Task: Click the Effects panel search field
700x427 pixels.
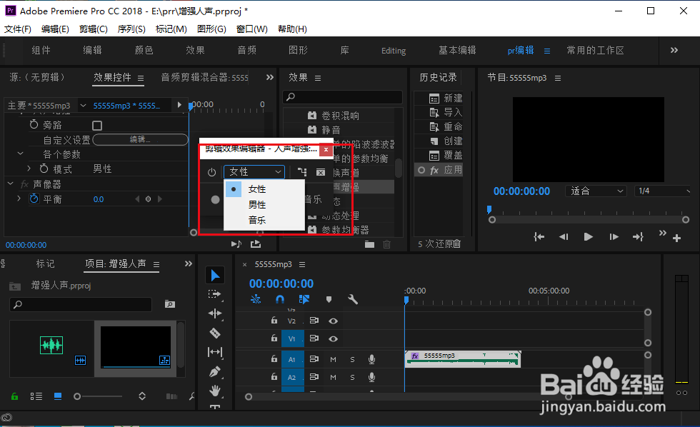Action: [x=342, y=97]
